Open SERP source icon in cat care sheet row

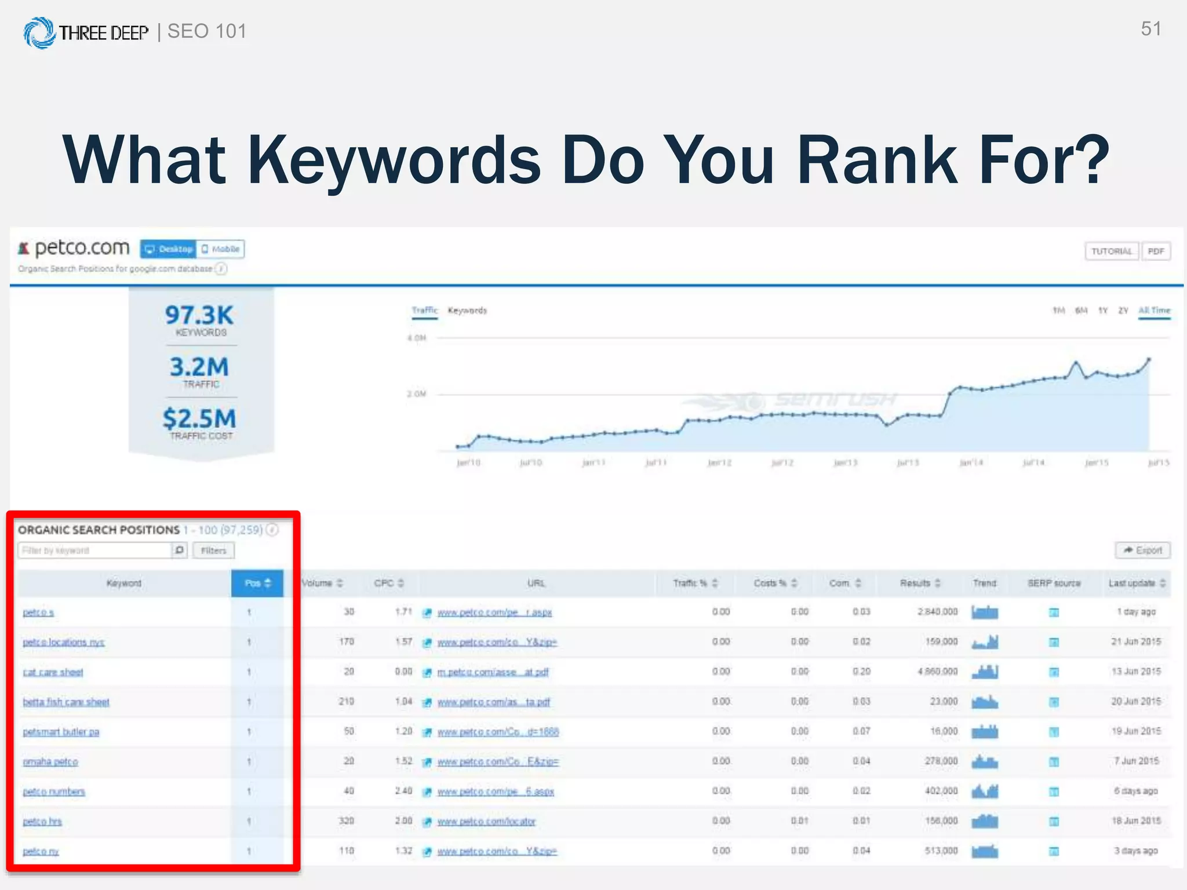click(1054, 672)
